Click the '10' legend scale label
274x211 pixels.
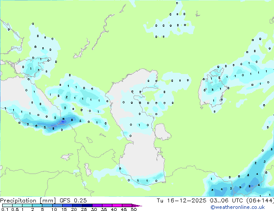point(54,209)
